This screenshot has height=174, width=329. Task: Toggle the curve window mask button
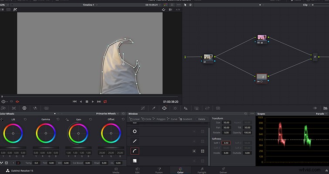pyautogui.click(x=203, y=151)
